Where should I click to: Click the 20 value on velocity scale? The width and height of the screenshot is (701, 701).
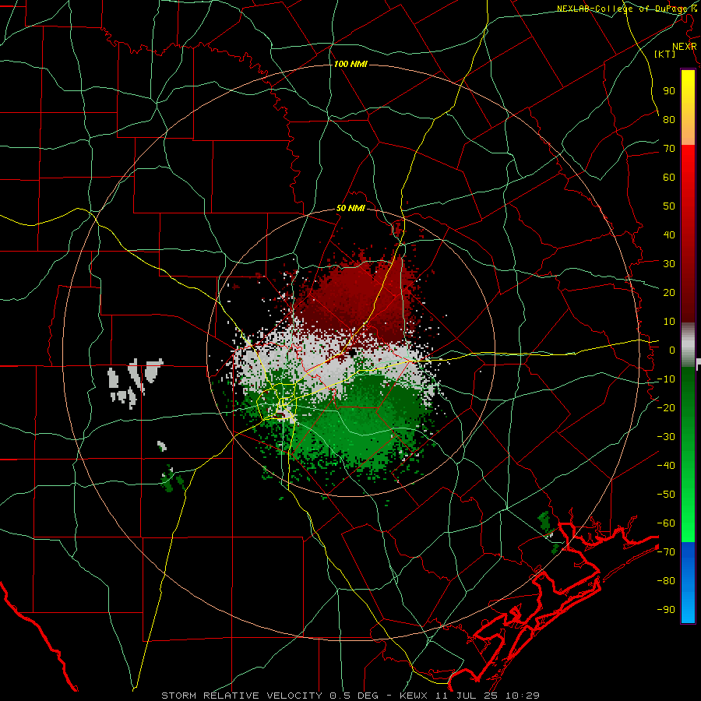click(x=669, y=293)
